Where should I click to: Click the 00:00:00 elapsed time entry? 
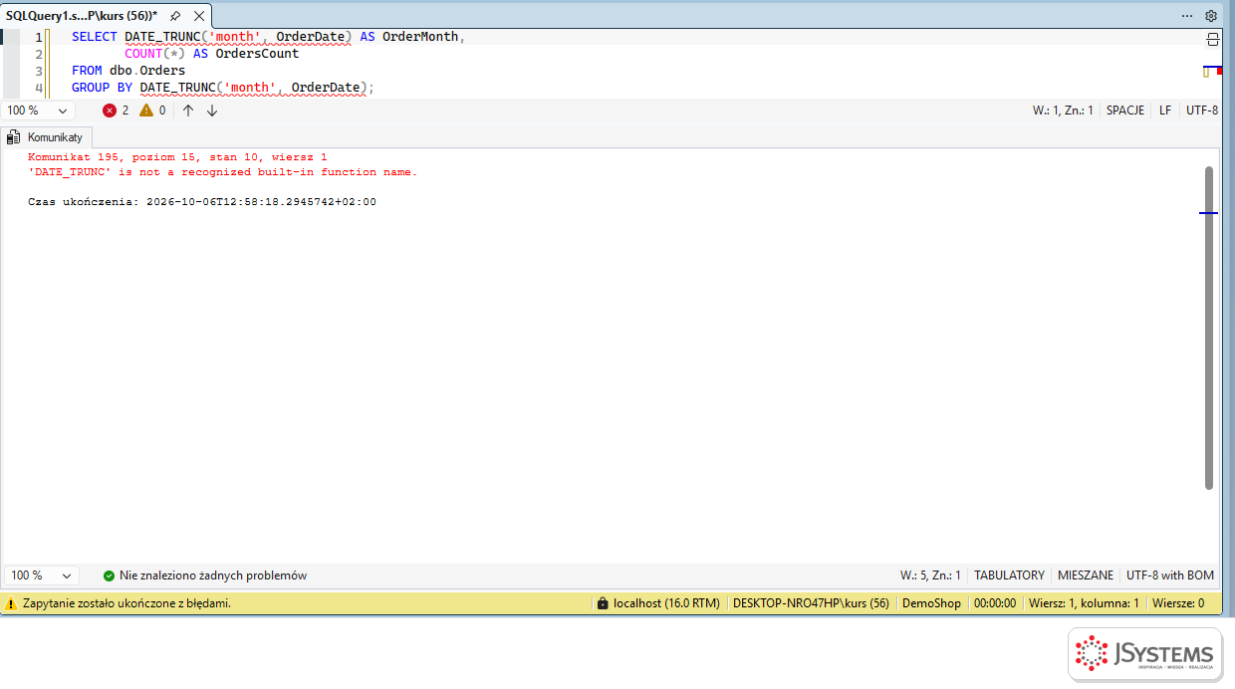995,603
